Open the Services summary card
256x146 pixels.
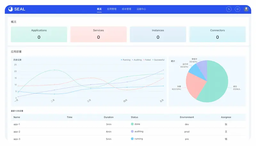pos(99,35)
